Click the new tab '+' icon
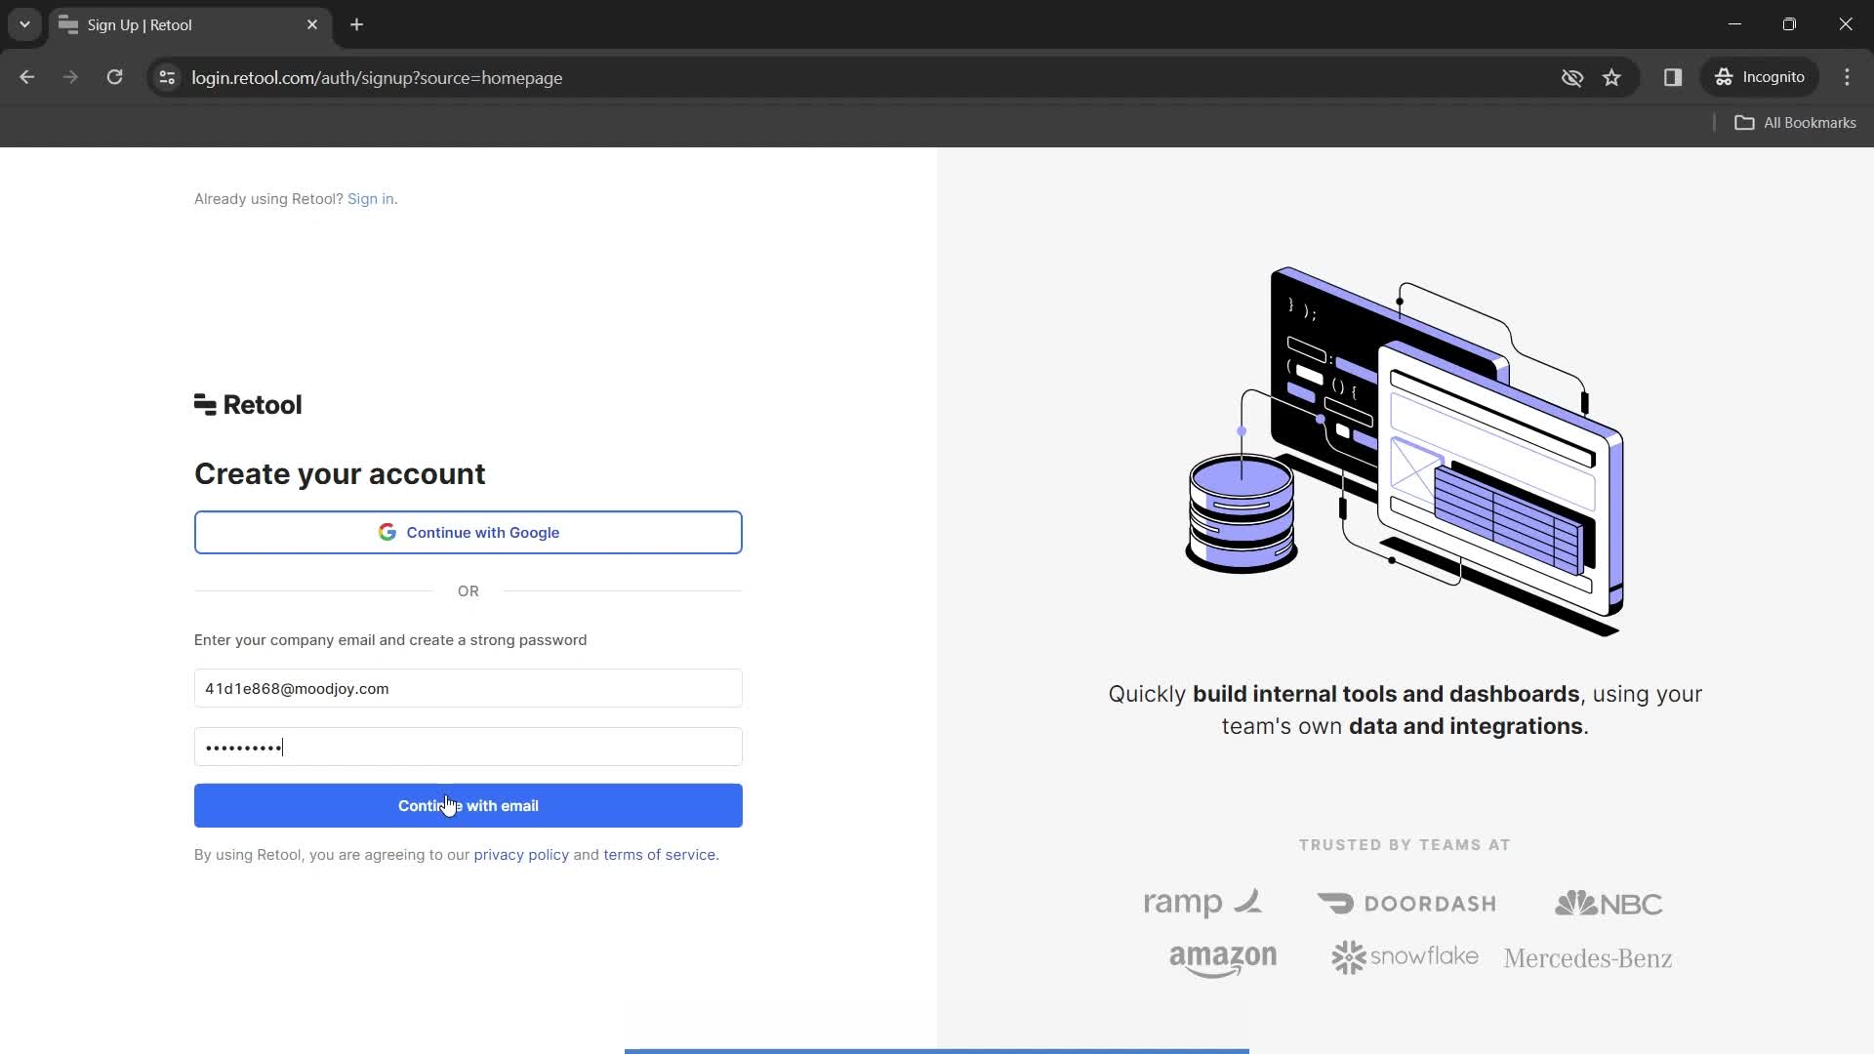 358,24
